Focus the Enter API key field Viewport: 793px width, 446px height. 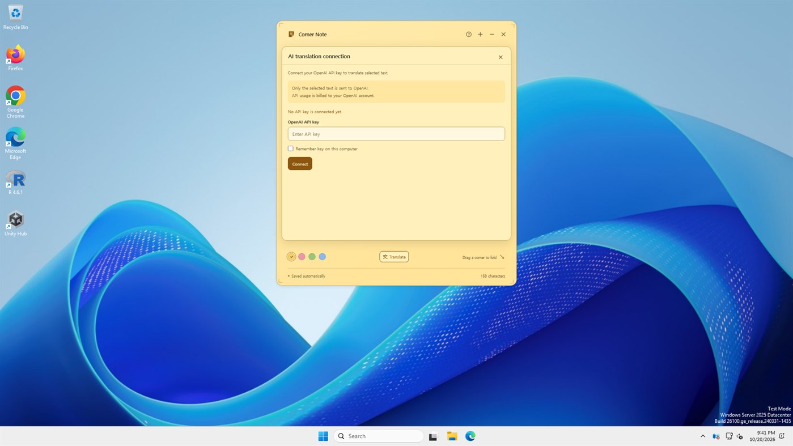click(x=396, y=134)
